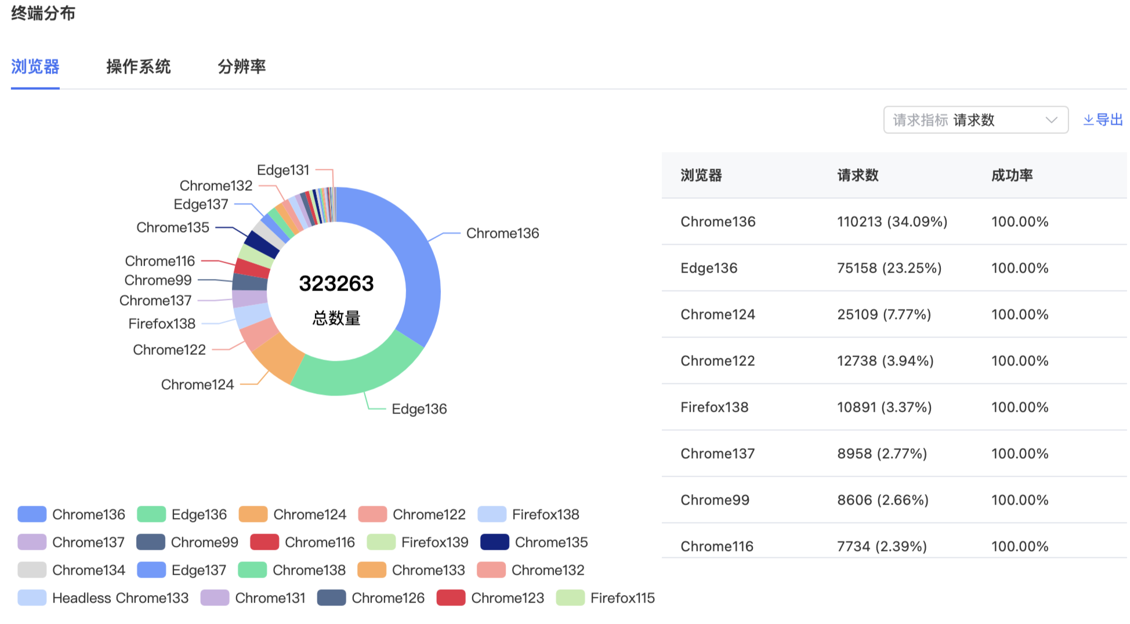
Task: Toggle Chrome132 legend swatch
Action: [491, 570]
